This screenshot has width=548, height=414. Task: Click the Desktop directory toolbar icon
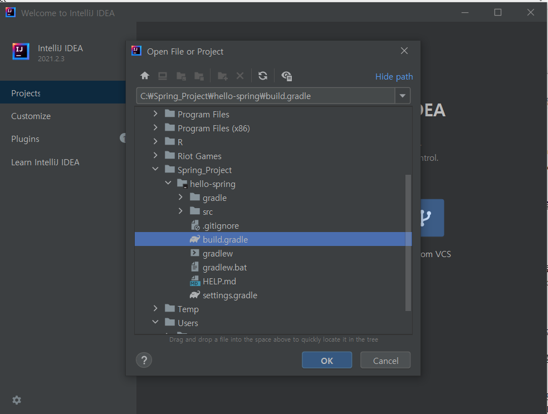(x=163, y=76)
